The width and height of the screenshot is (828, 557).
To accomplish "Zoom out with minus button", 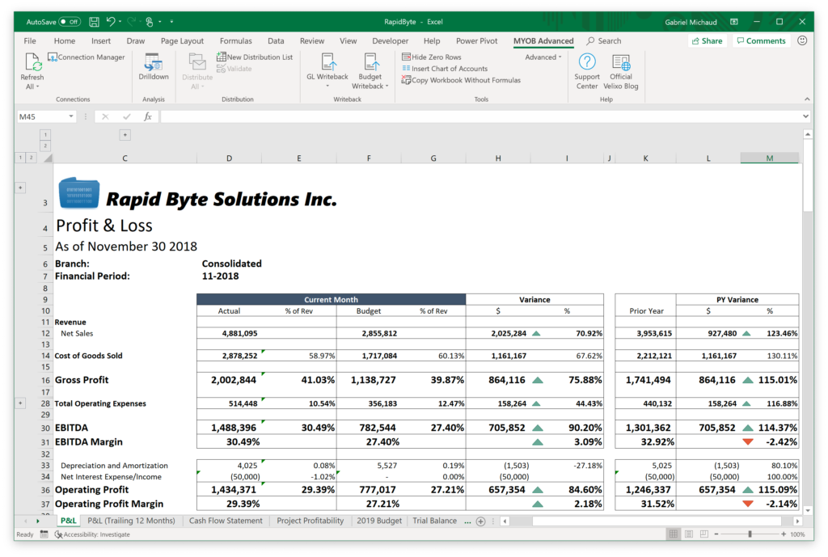I will pyautogui.click(x=716, y=534).
